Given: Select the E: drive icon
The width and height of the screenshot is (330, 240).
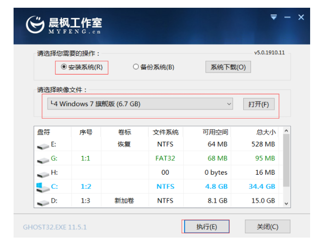Looking at the screenshot, I should tap(43, 146).
